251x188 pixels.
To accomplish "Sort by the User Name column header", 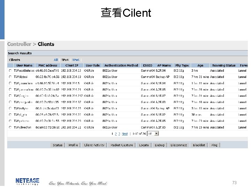I will click(24, 65).
